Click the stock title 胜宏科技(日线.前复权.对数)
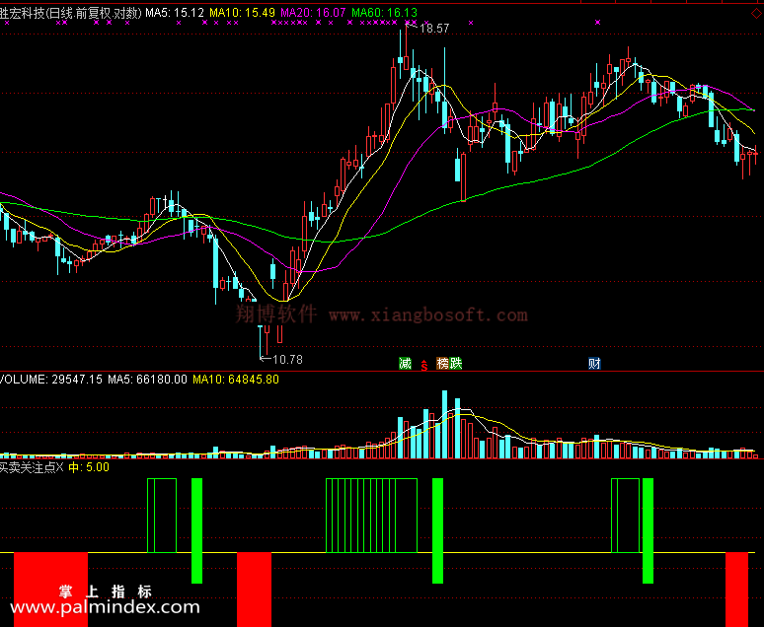 [x=71, y=13]
